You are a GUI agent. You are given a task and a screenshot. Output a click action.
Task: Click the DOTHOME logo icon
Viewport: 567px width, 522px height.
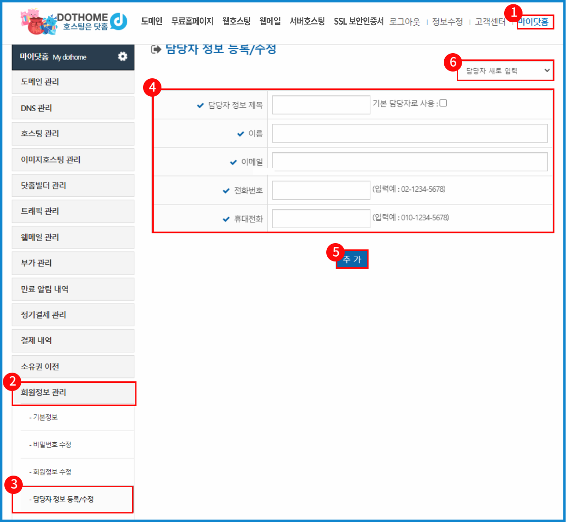coord(118,20)
